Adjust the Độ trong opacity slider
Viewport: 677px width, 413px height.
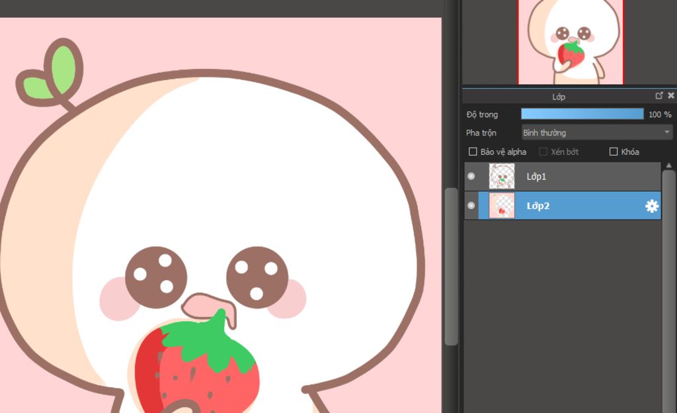pyautogui.click(x=582, y=114)
